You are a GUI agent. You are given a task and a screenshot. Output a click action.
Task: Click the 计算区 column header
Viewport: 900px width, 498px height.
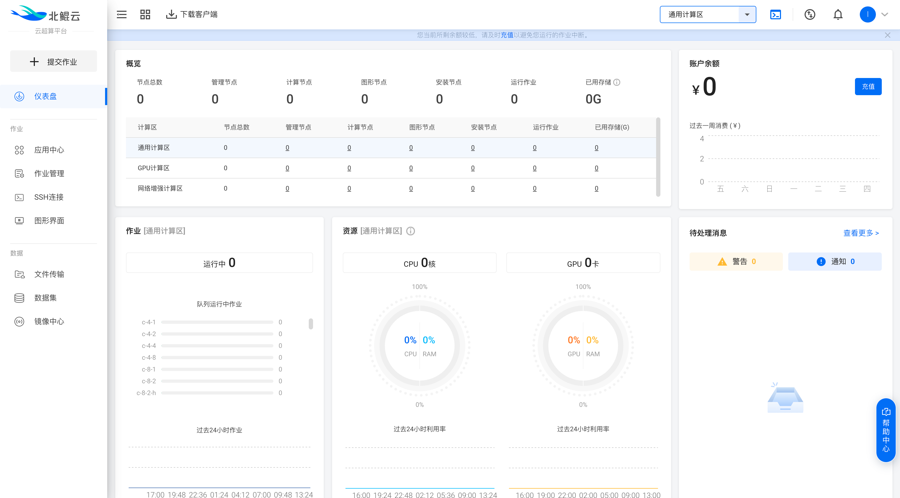[147, 127]
